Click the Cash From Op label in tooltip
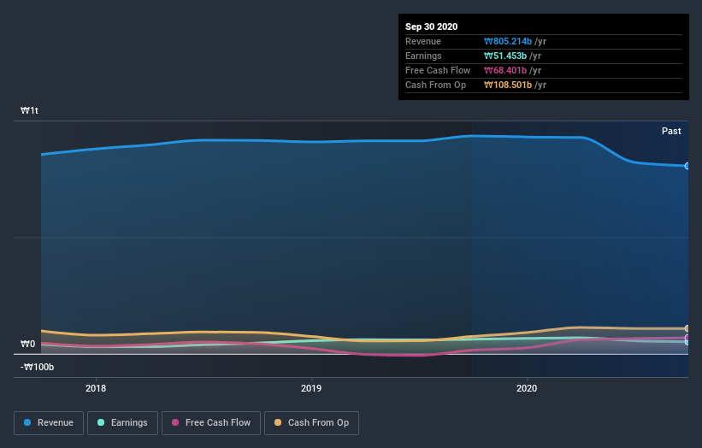This screenshot has height=448, width=702. (x=435, y=85)
